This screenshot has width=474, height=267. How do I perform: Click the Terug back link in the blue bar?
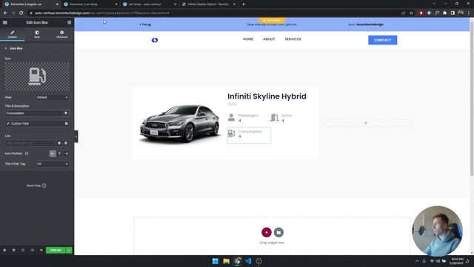tap(145, 24)
